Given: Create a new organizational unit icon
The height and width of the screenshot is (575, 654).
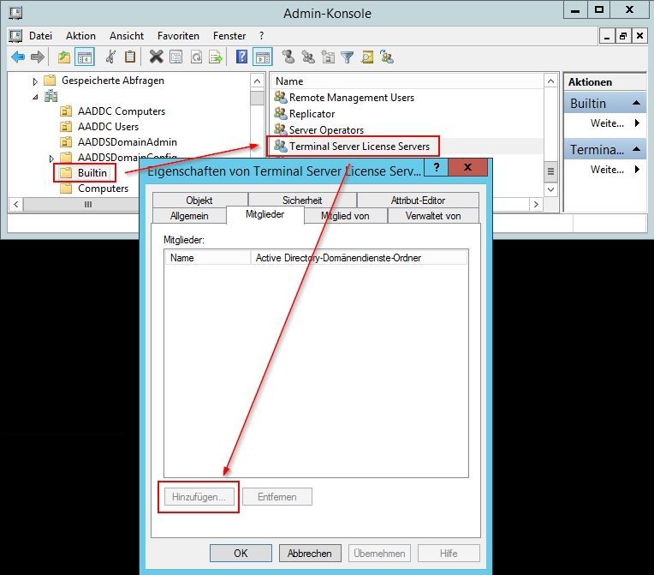Looking at the screenshot, I should [x=328, y=57].
